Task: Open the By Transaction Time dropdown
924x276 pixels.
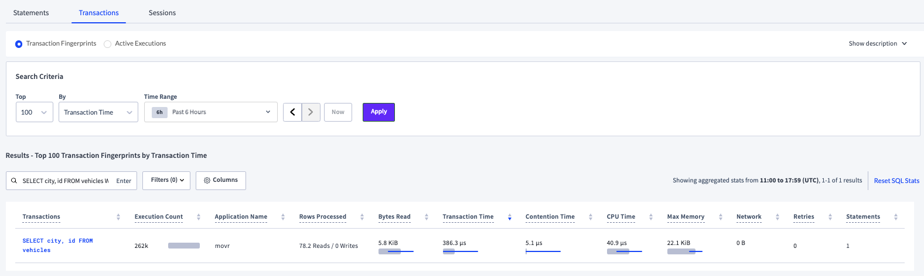Action: (98, 112)
